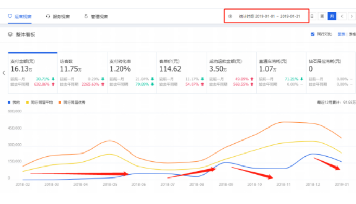
Task: Select the 周 (week) granularity button
Action: coord(322,16)
